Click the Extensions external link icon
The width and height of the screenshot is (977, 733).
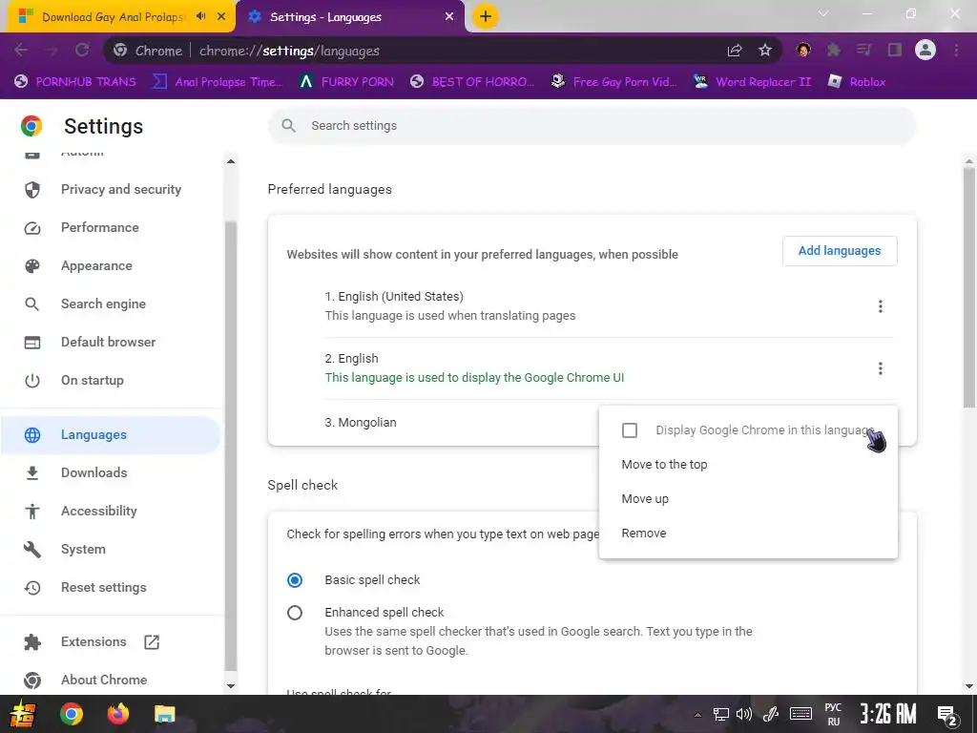[152, 642]
